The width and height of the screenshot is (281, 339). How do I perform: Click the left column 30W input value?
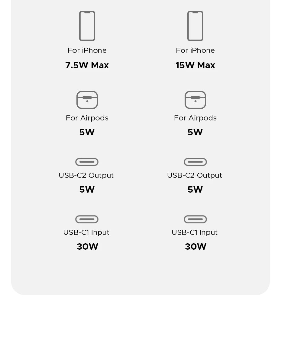click(x=87, y=247)
